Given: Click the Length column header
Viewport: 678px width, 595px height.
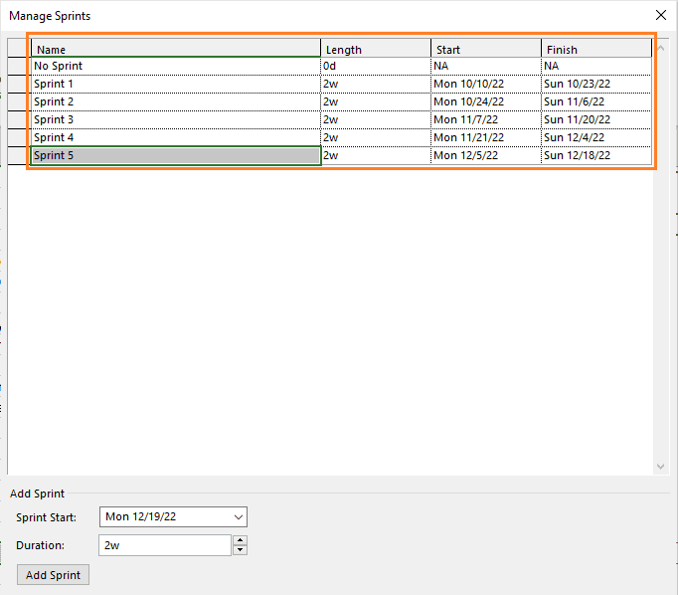Looking at the screenshot, I should point(376,49).
